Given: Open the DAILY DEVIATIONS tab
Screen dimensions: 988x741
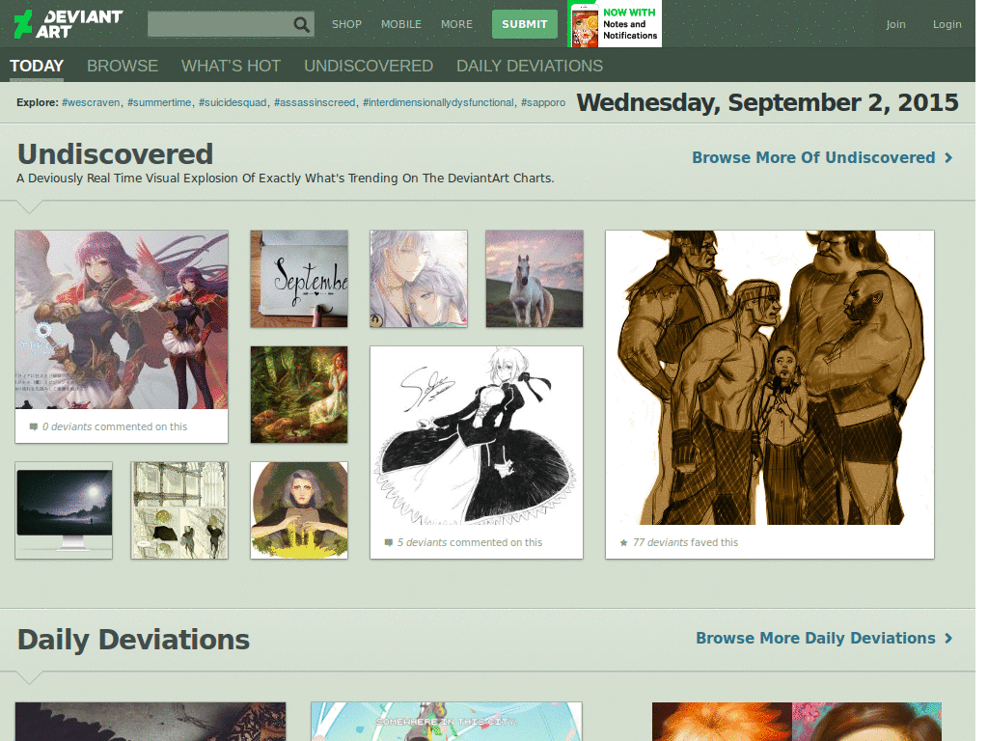Looking at the screenshot, I should click(x=530, y=66).
